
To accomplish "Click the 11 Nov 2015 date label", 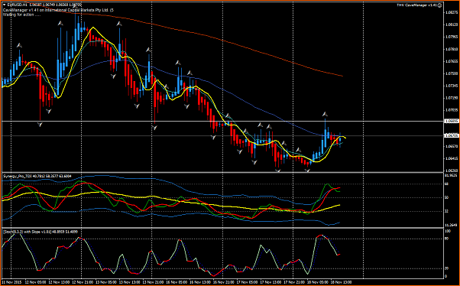I will coord(11,282).
